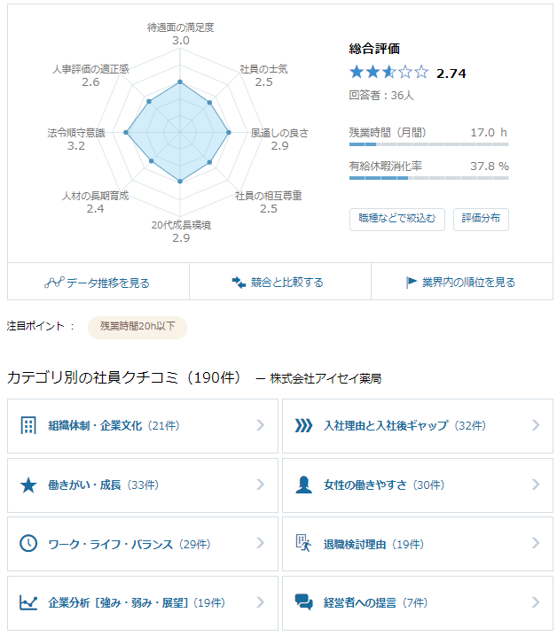557x636 pixels.
Task: Click the 残業時間 (月間) progress bar
Action: click(x=428, y=144)
